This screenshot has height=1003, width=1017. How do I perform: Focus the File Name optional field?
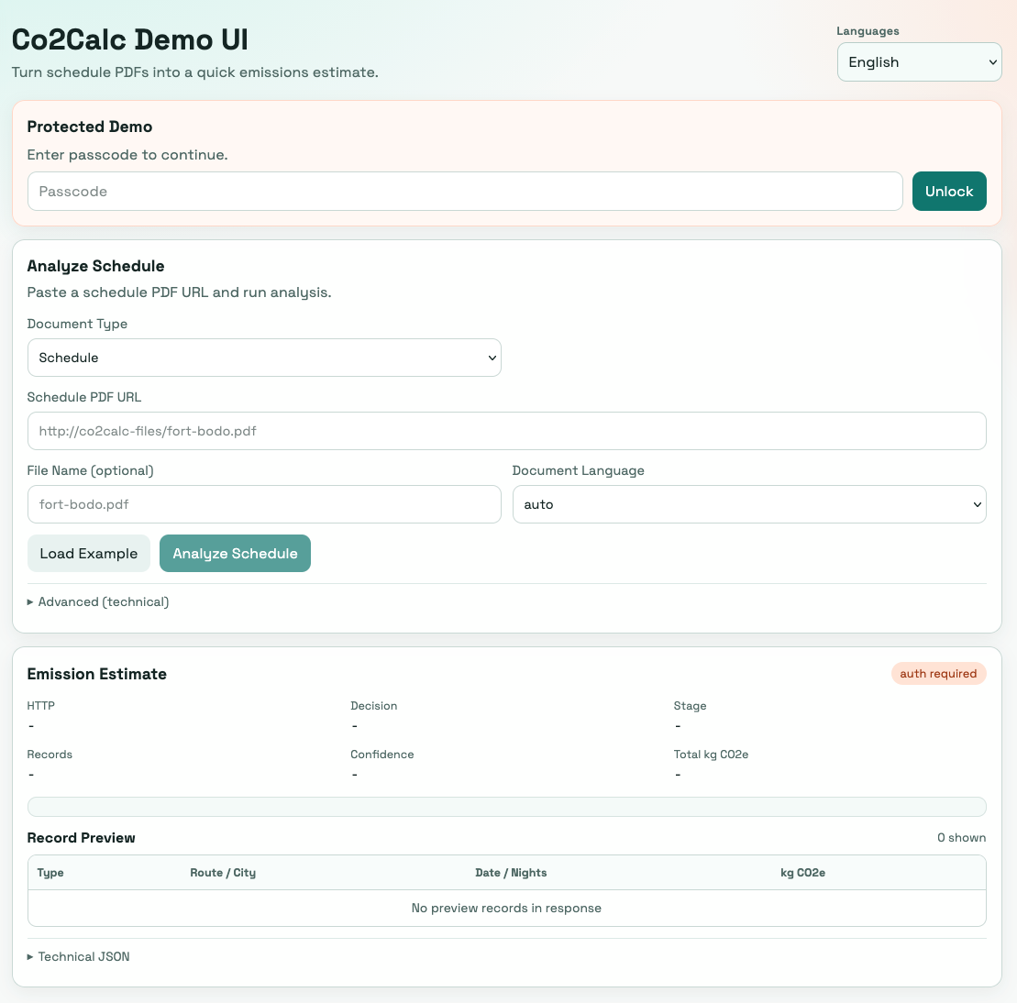(x=264, y=504)
